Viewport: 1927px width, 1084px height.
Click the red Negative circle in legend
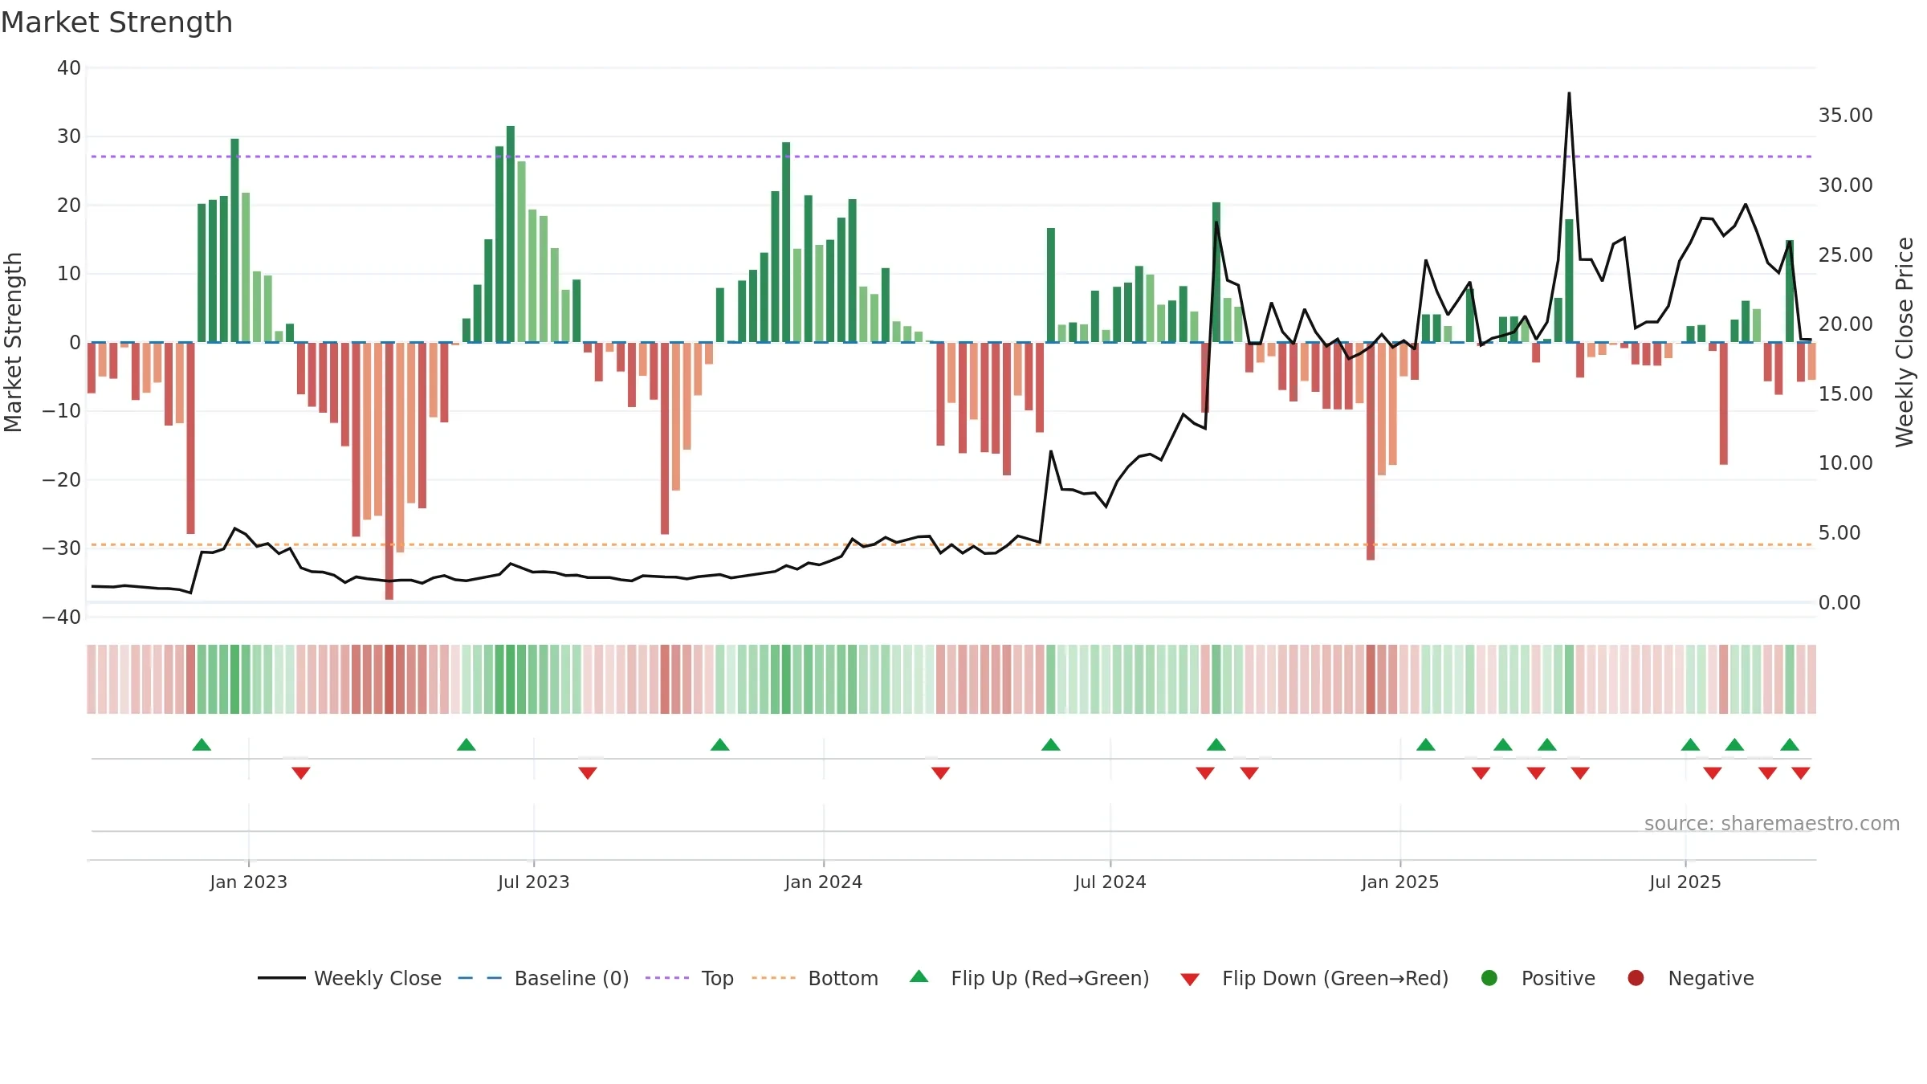1636,978
